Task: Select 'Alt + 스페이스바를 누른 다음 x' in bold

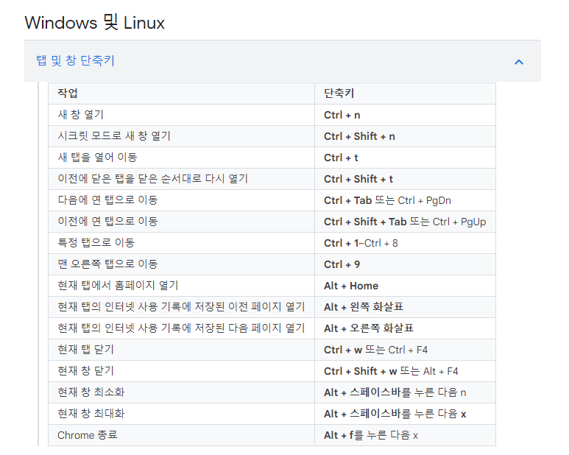Action: 395,415
